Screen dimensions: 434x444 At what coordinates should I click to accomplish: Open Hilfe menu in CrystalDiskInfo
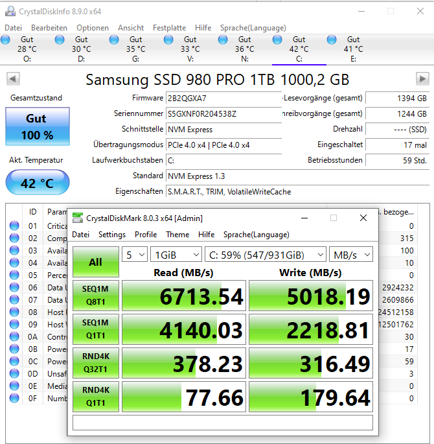[203, 28]
